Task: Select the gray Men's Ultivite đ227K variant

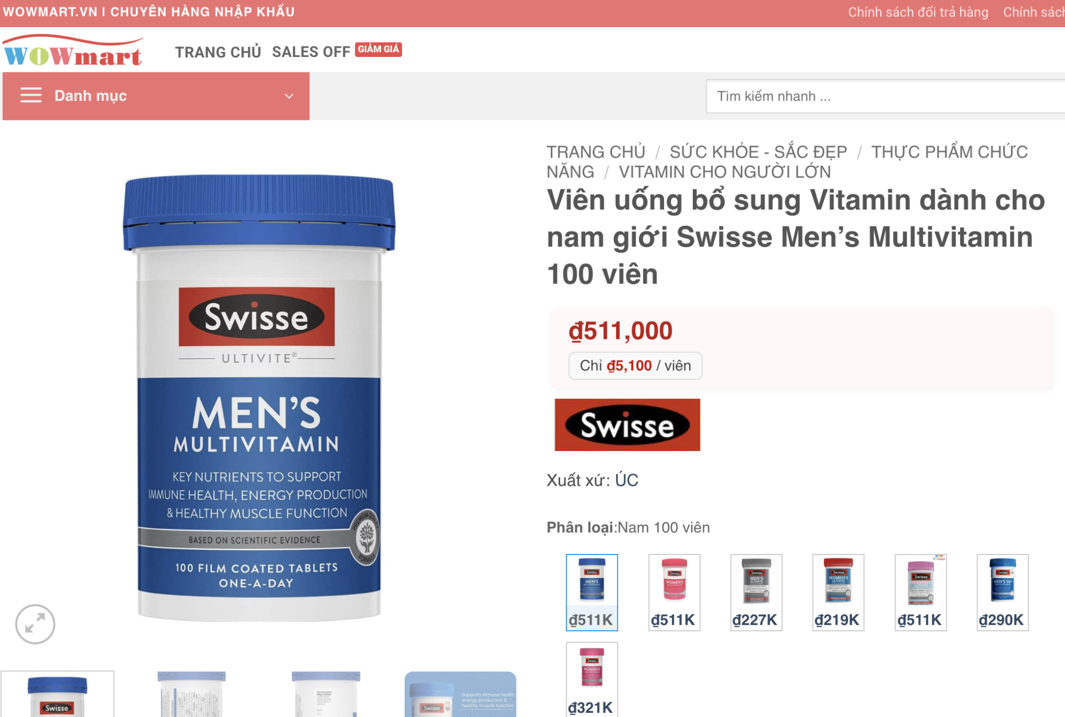Action: [x=756, y=592]
